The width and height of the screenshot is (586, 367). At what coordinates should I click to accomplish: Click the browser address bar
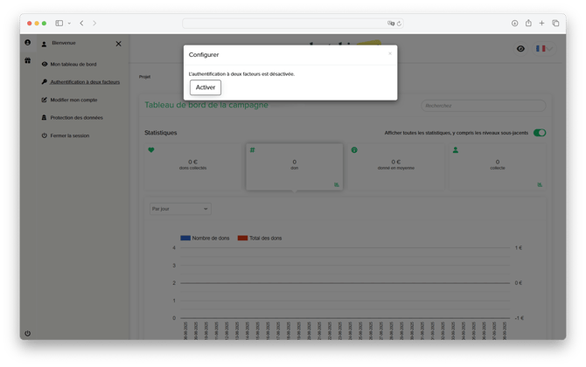pyautogui.click(x=293, y=23)
